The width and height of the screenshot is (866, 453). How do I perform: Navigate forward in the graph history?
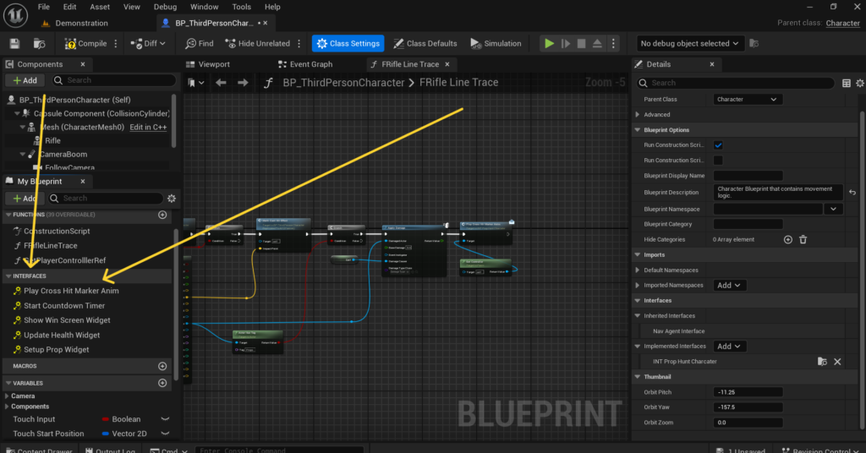click(x=243, y=83)
